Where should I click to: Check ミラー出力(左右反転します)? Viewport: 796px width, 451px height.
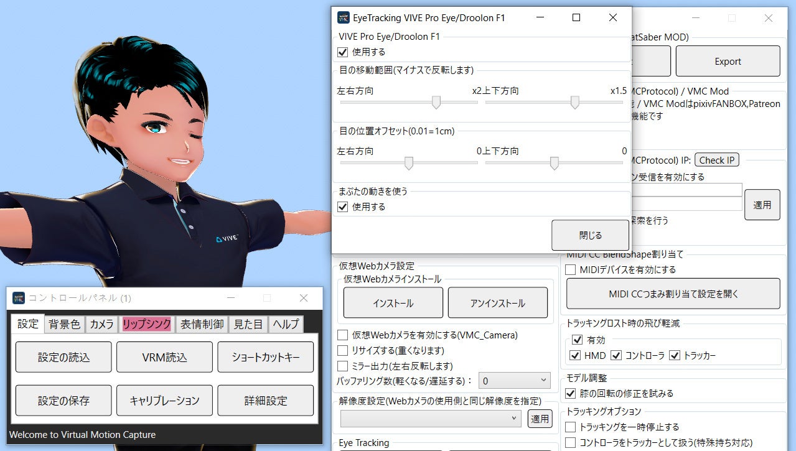(342, 366)
